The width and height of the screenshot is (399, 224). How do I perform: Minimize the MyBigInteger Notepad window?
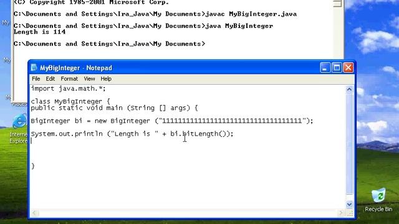(x=325, y=68)
